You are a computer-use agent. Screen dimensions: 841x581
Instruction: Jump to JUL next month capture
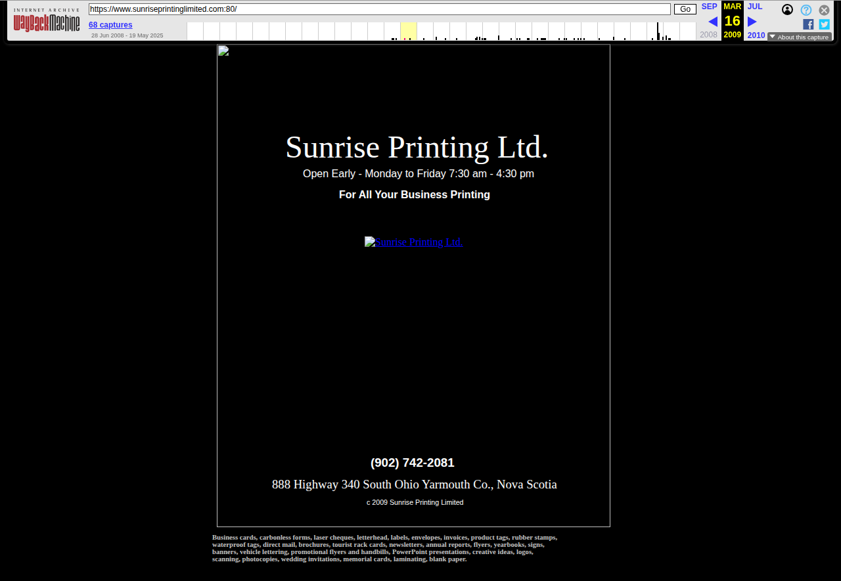[755, 7]
